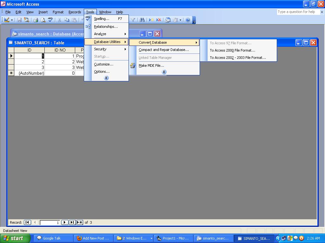Open the File menu
The width and height of the screenshot is (325, 243).
click(x=8, y=12)
